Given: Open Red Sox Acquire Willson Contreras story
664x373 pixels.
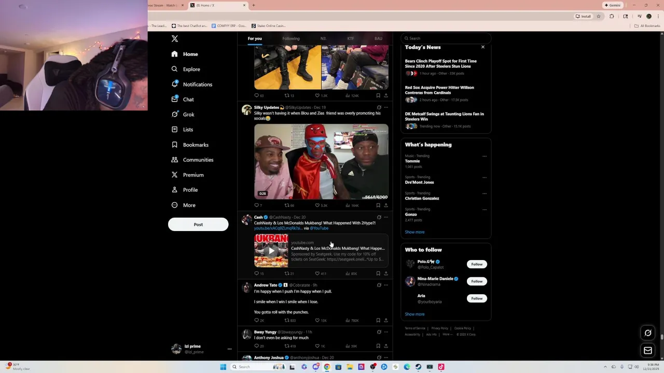Looking at the screenshot, I should tap(439, 90).
